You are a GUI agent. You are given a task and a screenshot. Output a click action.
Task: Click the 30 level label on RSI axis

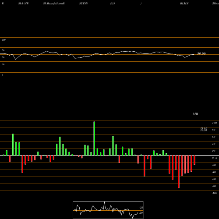(x=3, y=64)
